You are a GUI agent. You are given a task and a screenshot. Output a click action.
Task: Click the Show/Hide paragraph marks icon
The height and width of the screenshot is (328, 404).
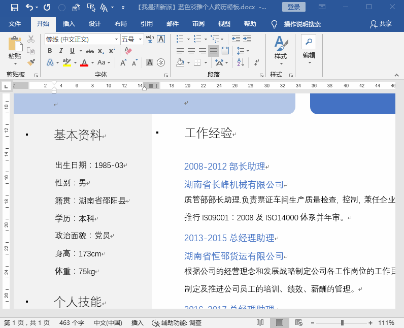pos(256,62)
